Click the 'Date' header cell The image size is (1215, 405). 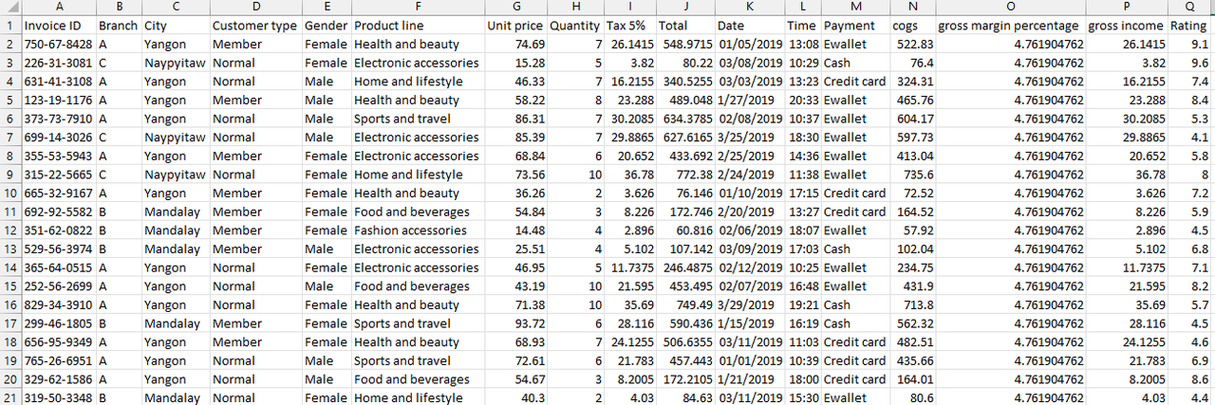(750, 26)
